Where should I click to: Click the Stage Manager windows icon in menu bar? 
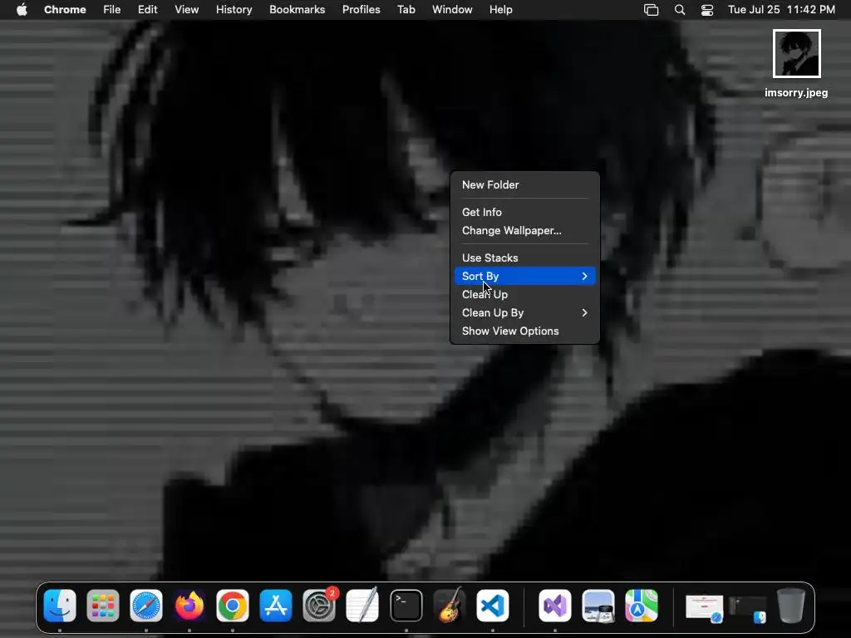652,10
